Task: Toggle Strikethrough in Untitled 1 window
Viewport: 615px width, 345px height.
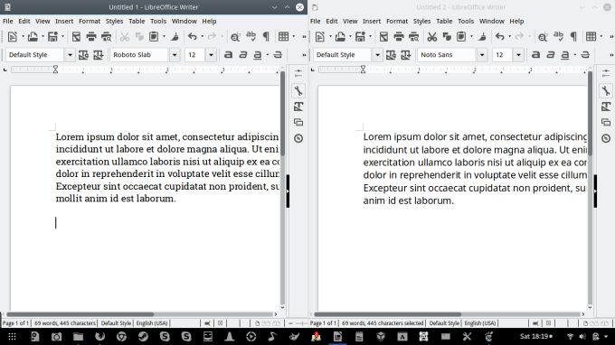Action: pos(278,55)
